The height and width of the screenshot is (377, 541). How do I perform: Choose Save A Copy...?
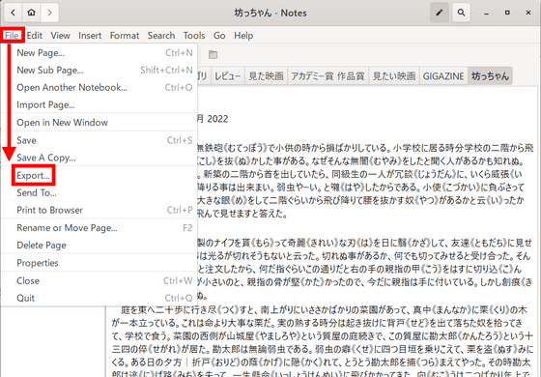click(100, 158)
